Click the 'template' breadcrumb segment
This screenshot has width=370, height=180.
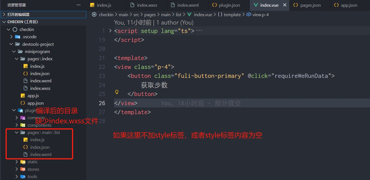(232, 15)
